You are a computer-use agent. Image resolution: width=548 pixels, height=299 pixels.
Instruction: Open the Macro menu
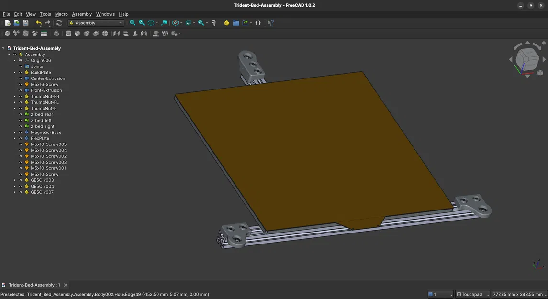(61, 14)
